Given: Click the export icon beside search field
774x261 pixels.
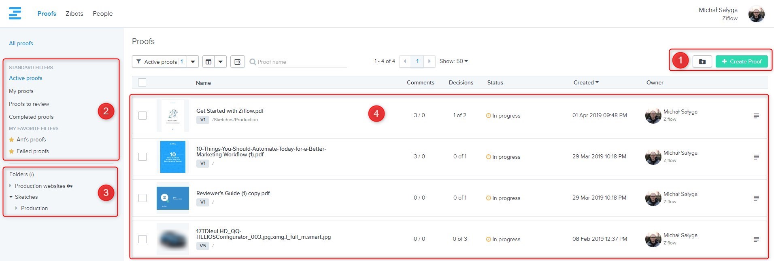Looking at the screenshot, I should (238, 61).
